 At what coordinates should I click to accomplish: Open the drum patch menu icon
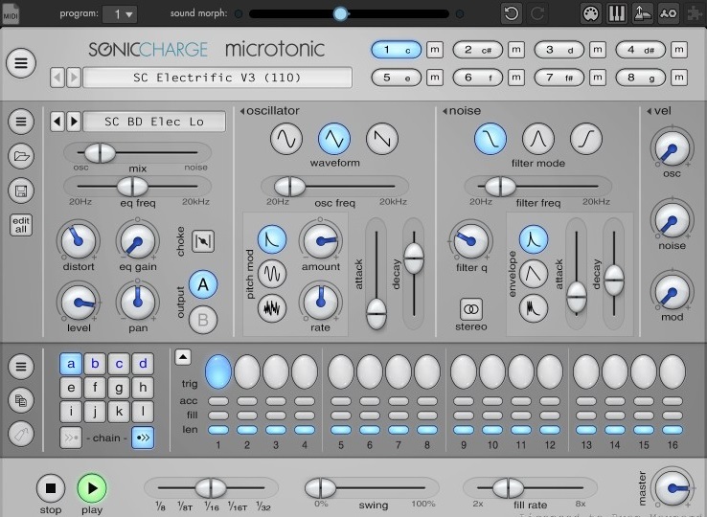tap(21, 122)
